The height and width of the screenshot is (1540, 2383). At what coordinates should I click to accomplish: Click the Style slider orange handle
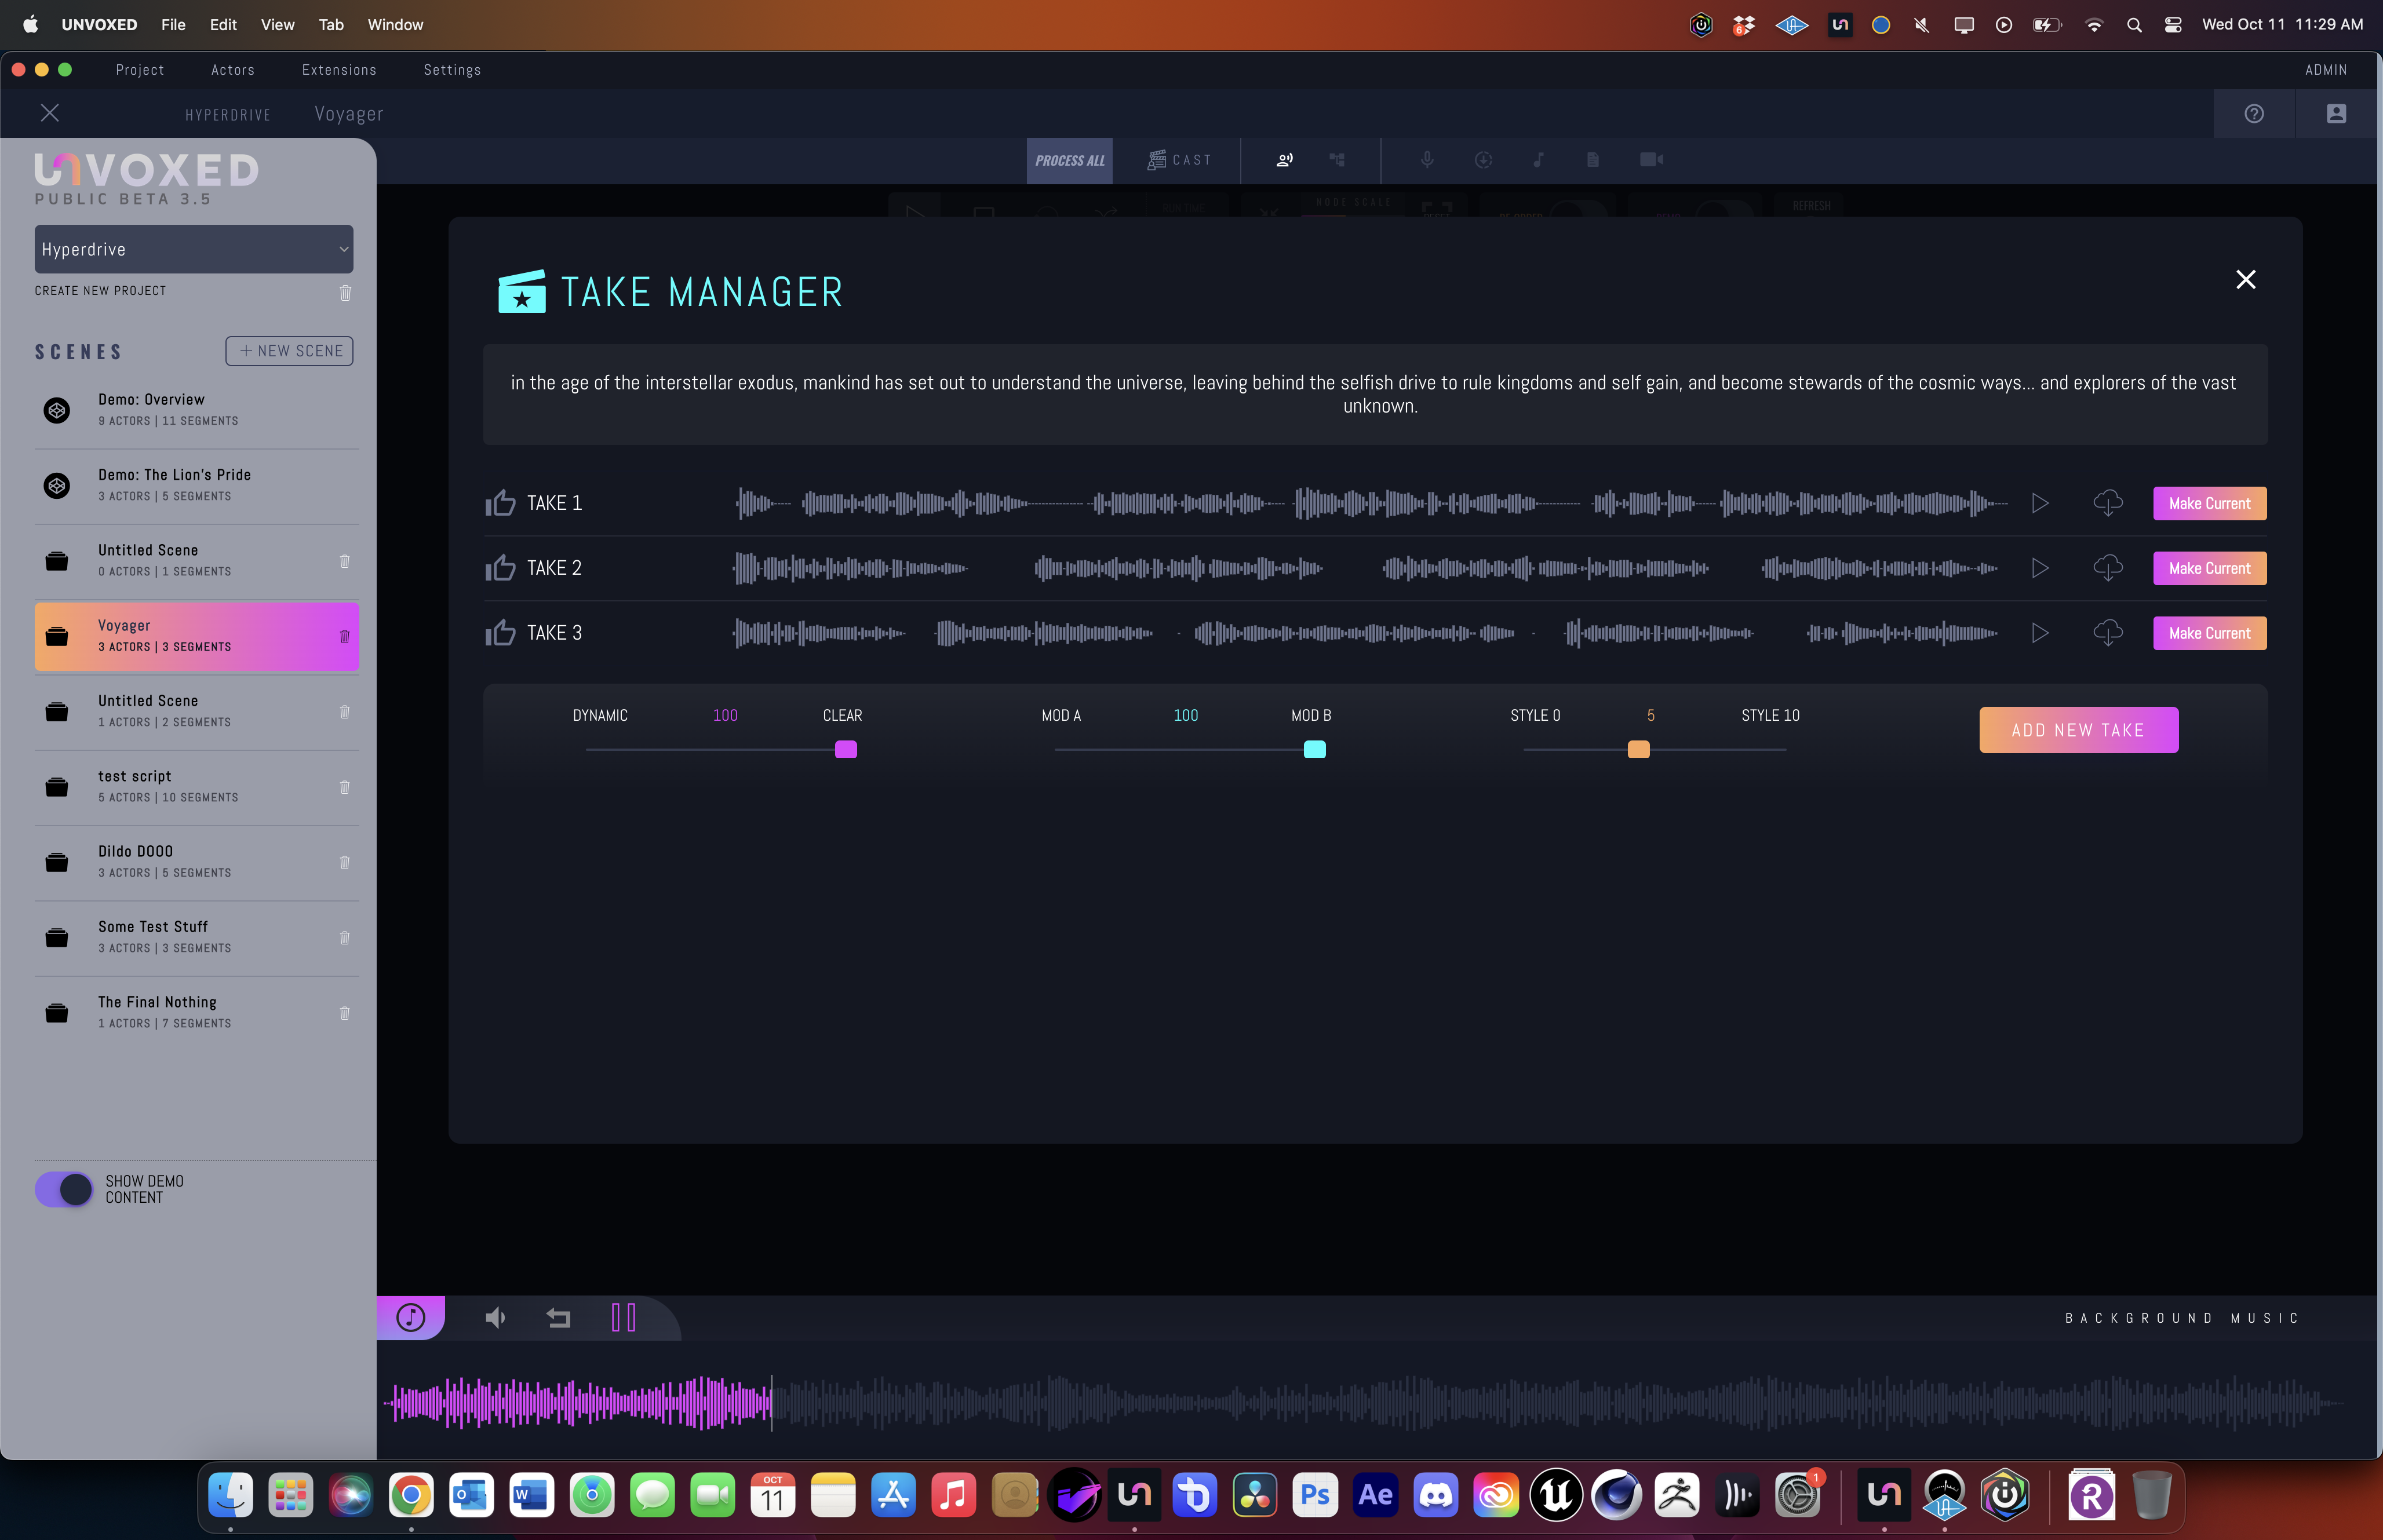tap(1638, 749)
